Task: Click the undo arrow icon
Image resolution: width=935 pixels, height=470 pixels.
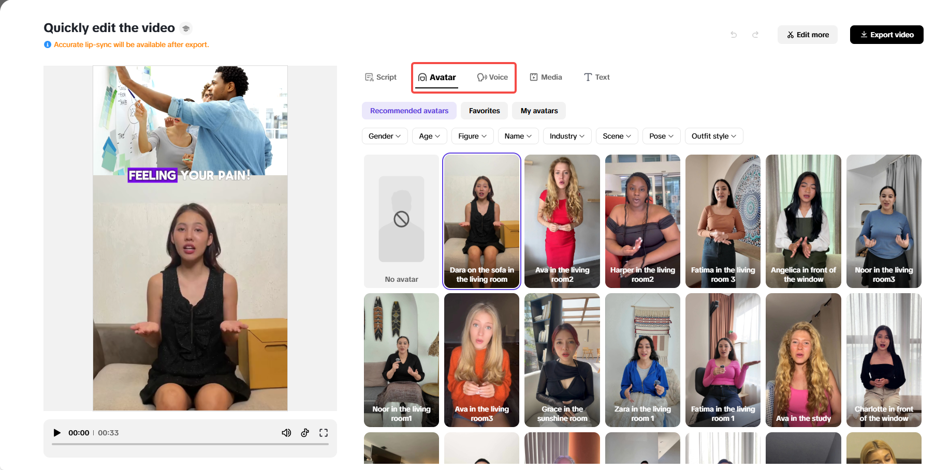Action: (x=733, y=35)
